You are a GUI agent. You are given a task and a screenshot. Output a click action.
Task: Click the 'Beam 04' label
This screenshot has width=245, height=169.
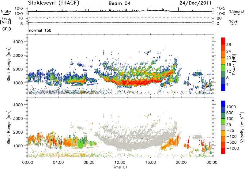pyautogui.click(x=119, y=3)
